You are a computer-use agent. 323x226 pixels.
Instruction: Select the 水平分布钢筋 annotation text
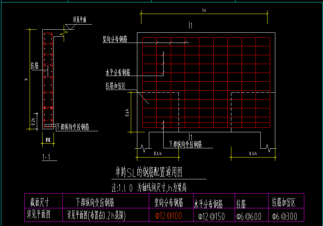point(118,72)
